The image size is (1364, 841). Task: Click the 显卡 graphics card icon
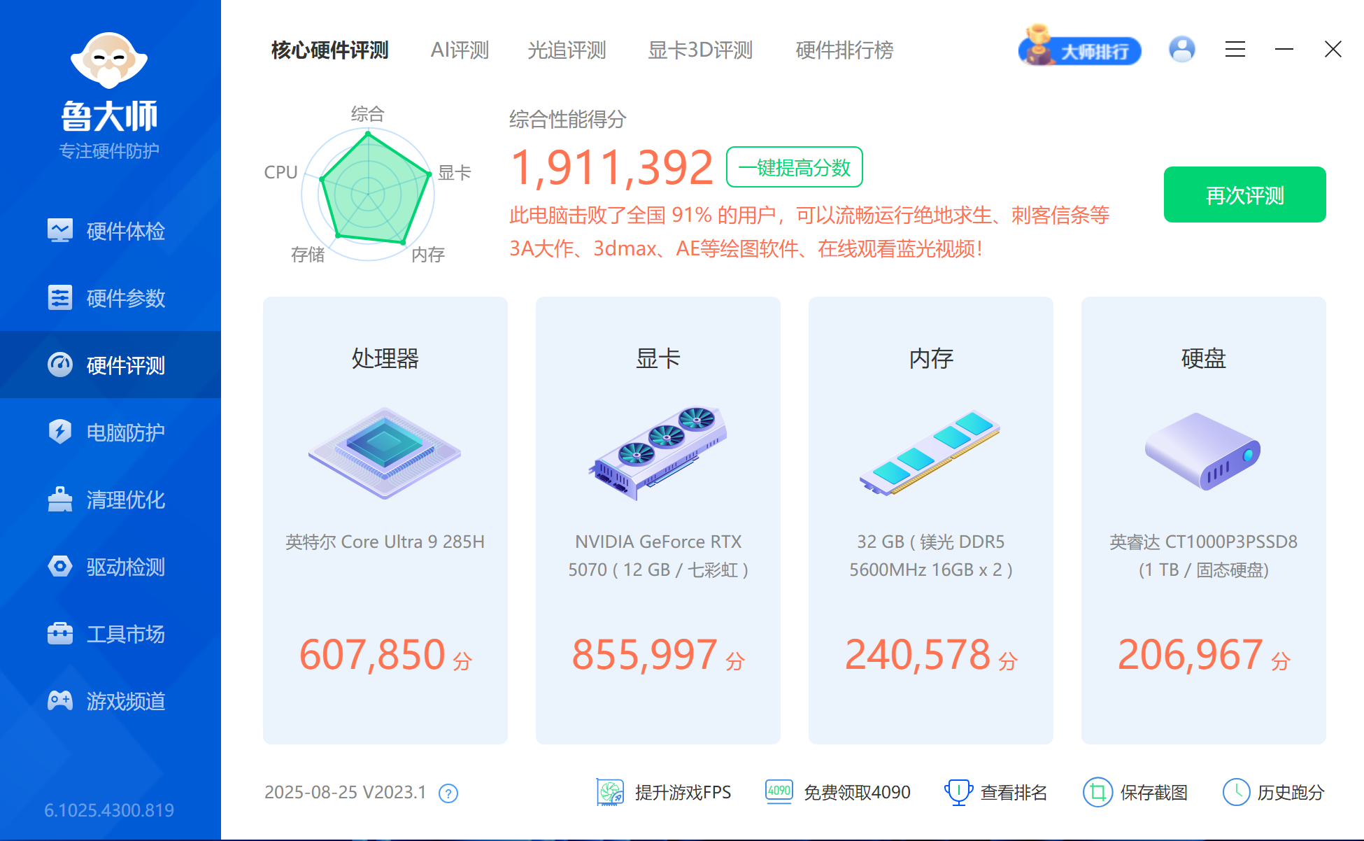(658, 452)
